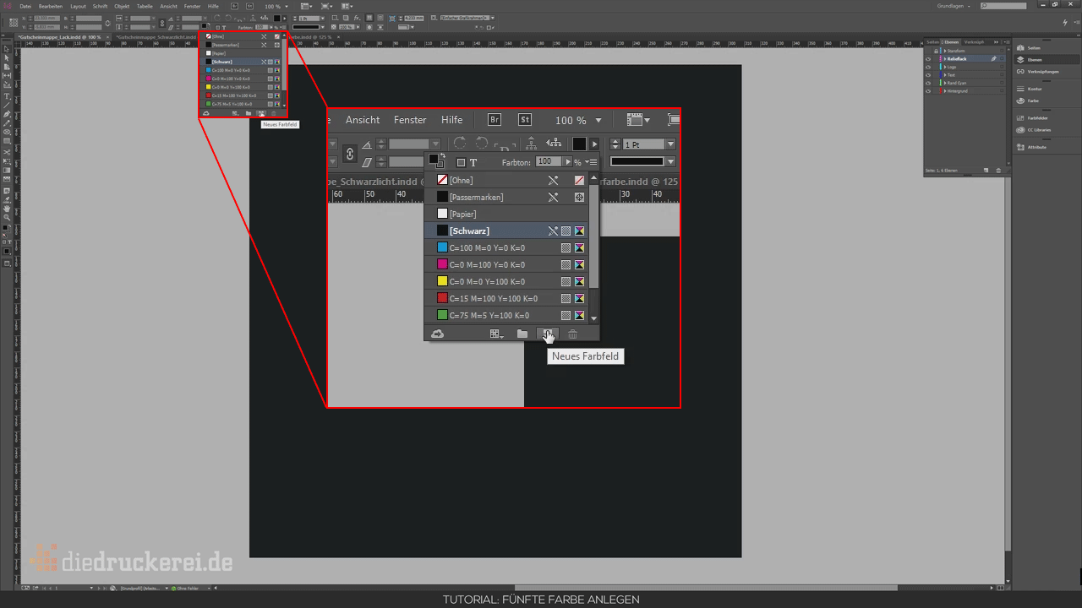Switch to Gutscheinmappe_Schwarzlicht.indd document tab
The image size is (1082, 608).
(156, 37)
